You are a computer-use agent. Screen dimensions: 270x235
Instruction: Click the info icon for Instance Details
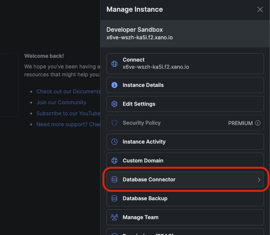(114, 85)
